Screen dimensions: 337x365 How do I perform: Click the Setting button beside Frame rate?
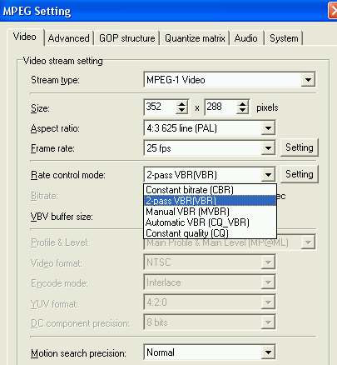pos(300,147)
